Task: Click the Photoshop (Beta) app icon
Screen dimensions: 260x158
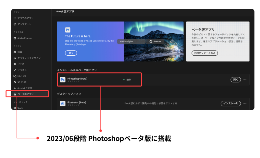Action: (x=62, y=80)
